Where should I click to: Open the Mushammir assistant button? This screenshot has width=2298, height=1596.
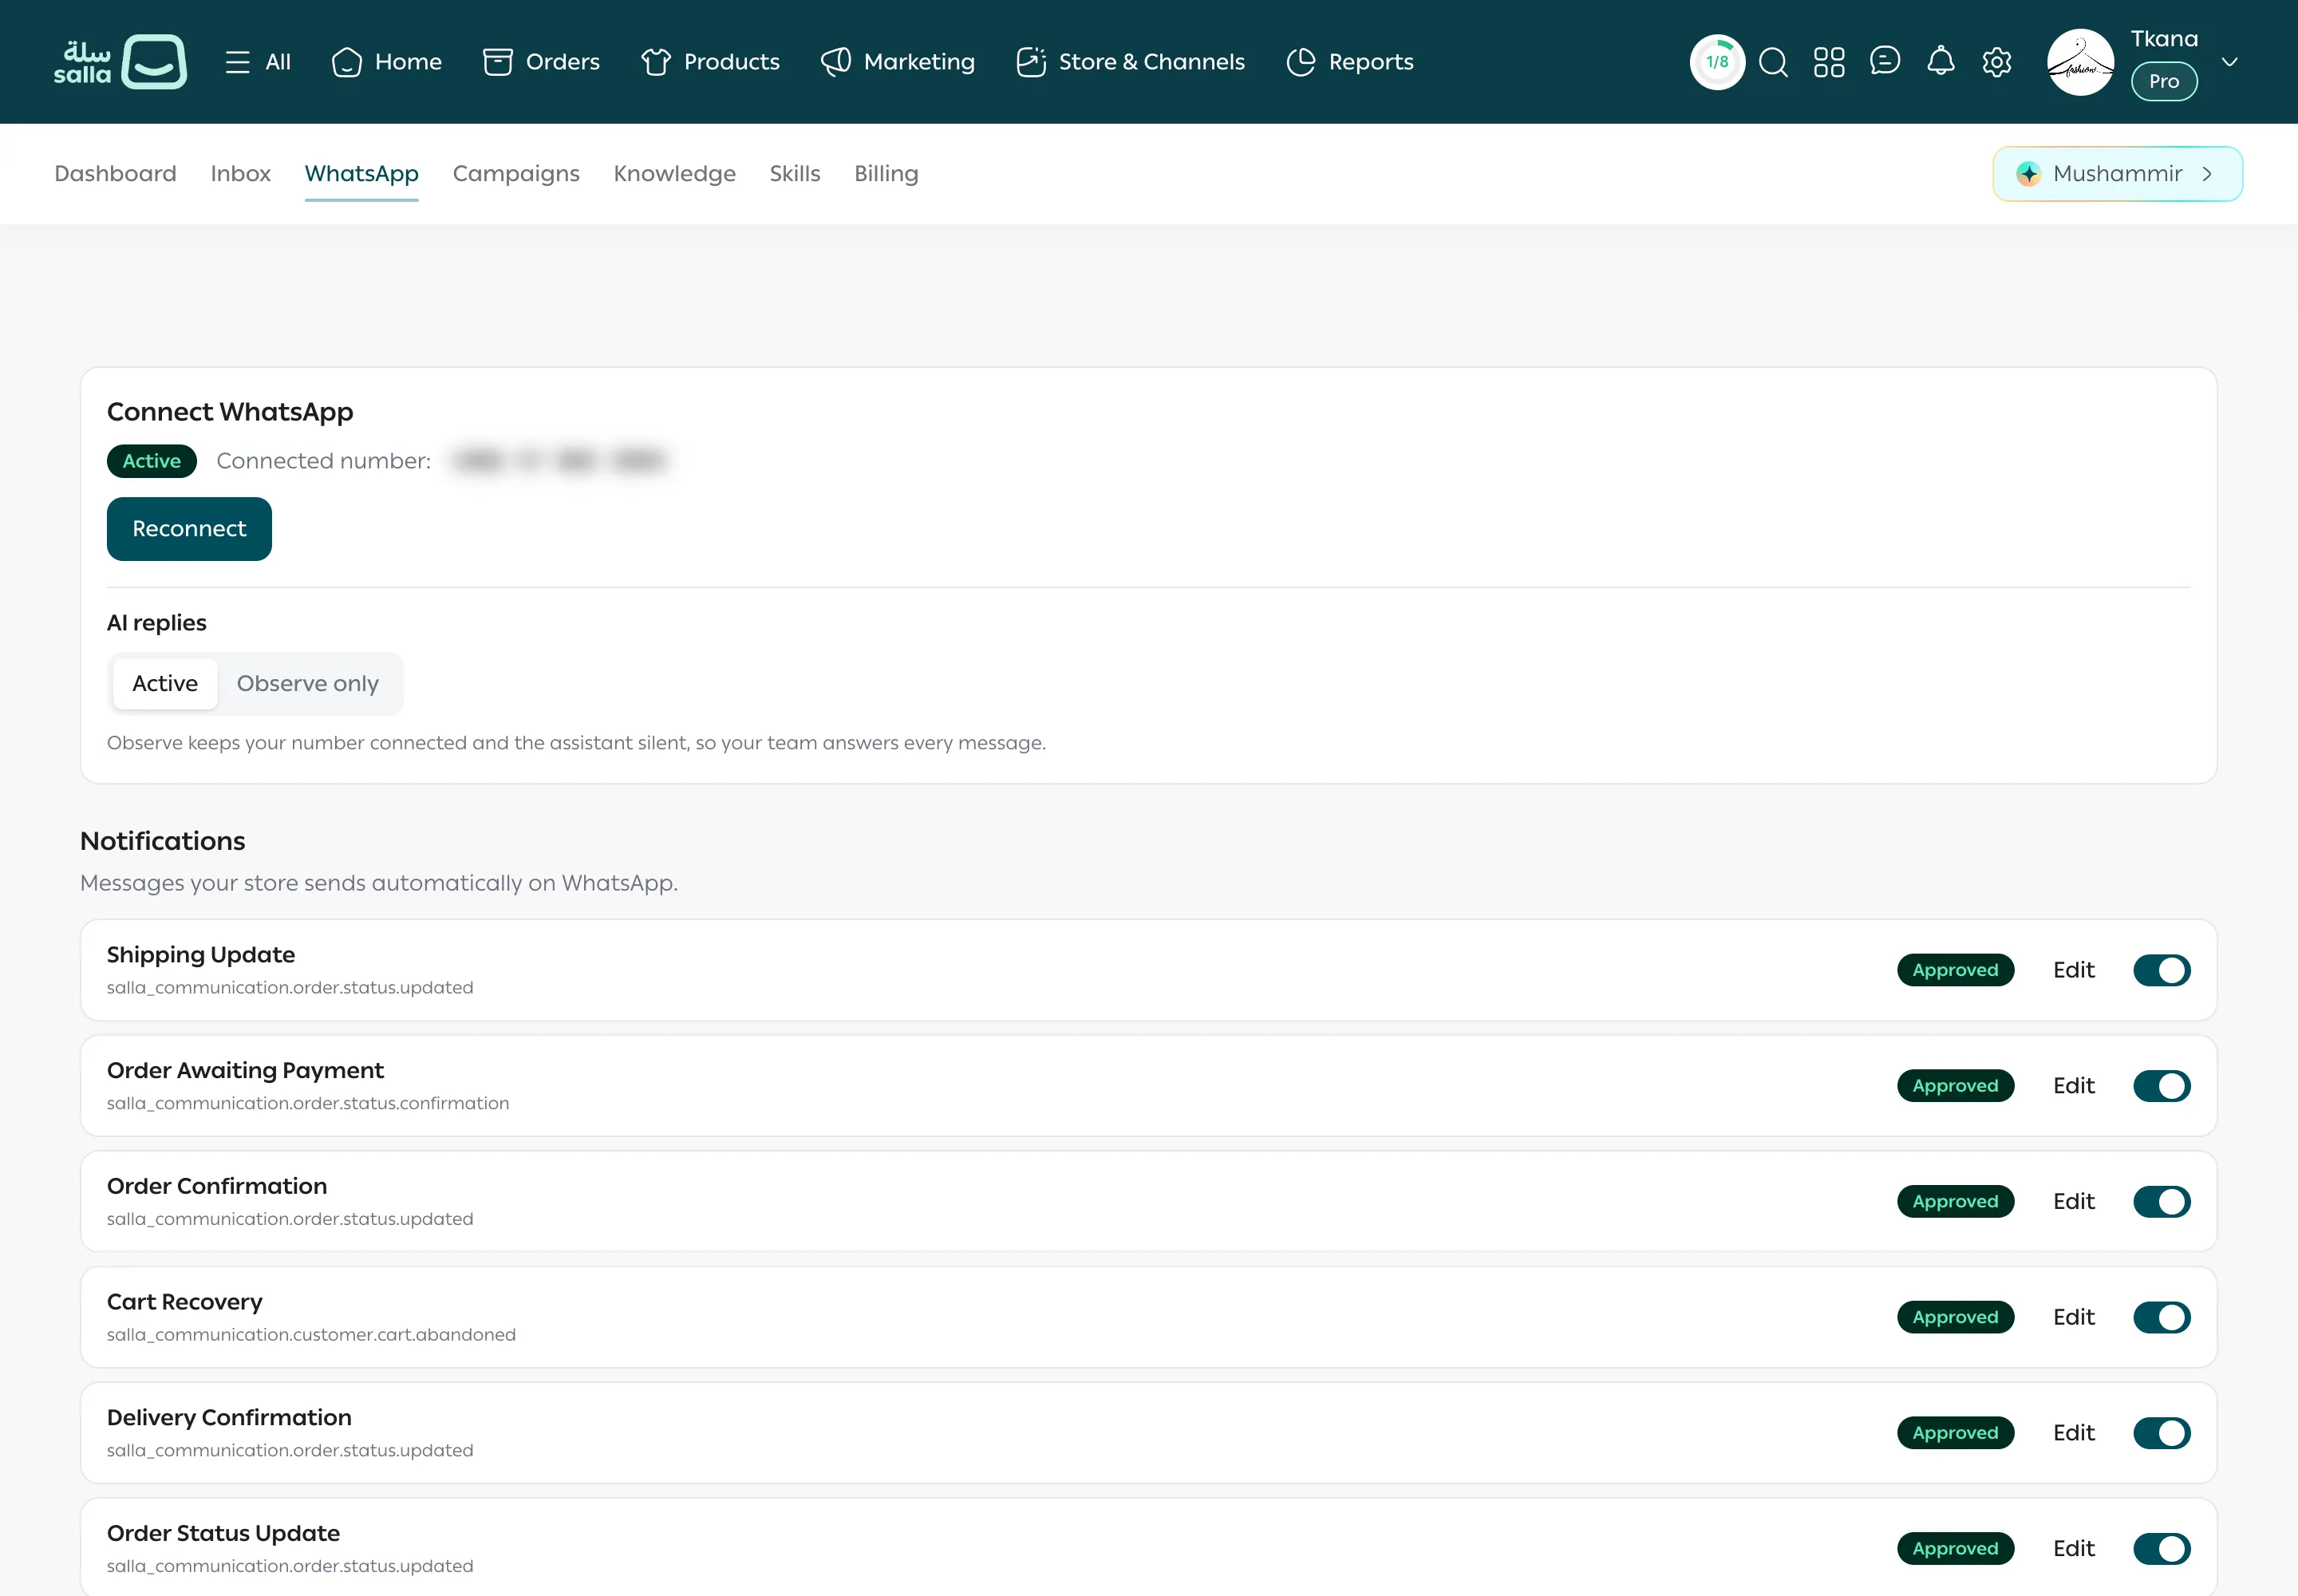click(2117, 174)
